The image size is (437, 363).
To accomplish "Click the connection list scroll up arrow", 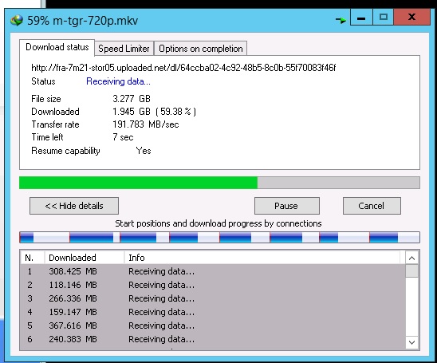I will click(412, 258).
